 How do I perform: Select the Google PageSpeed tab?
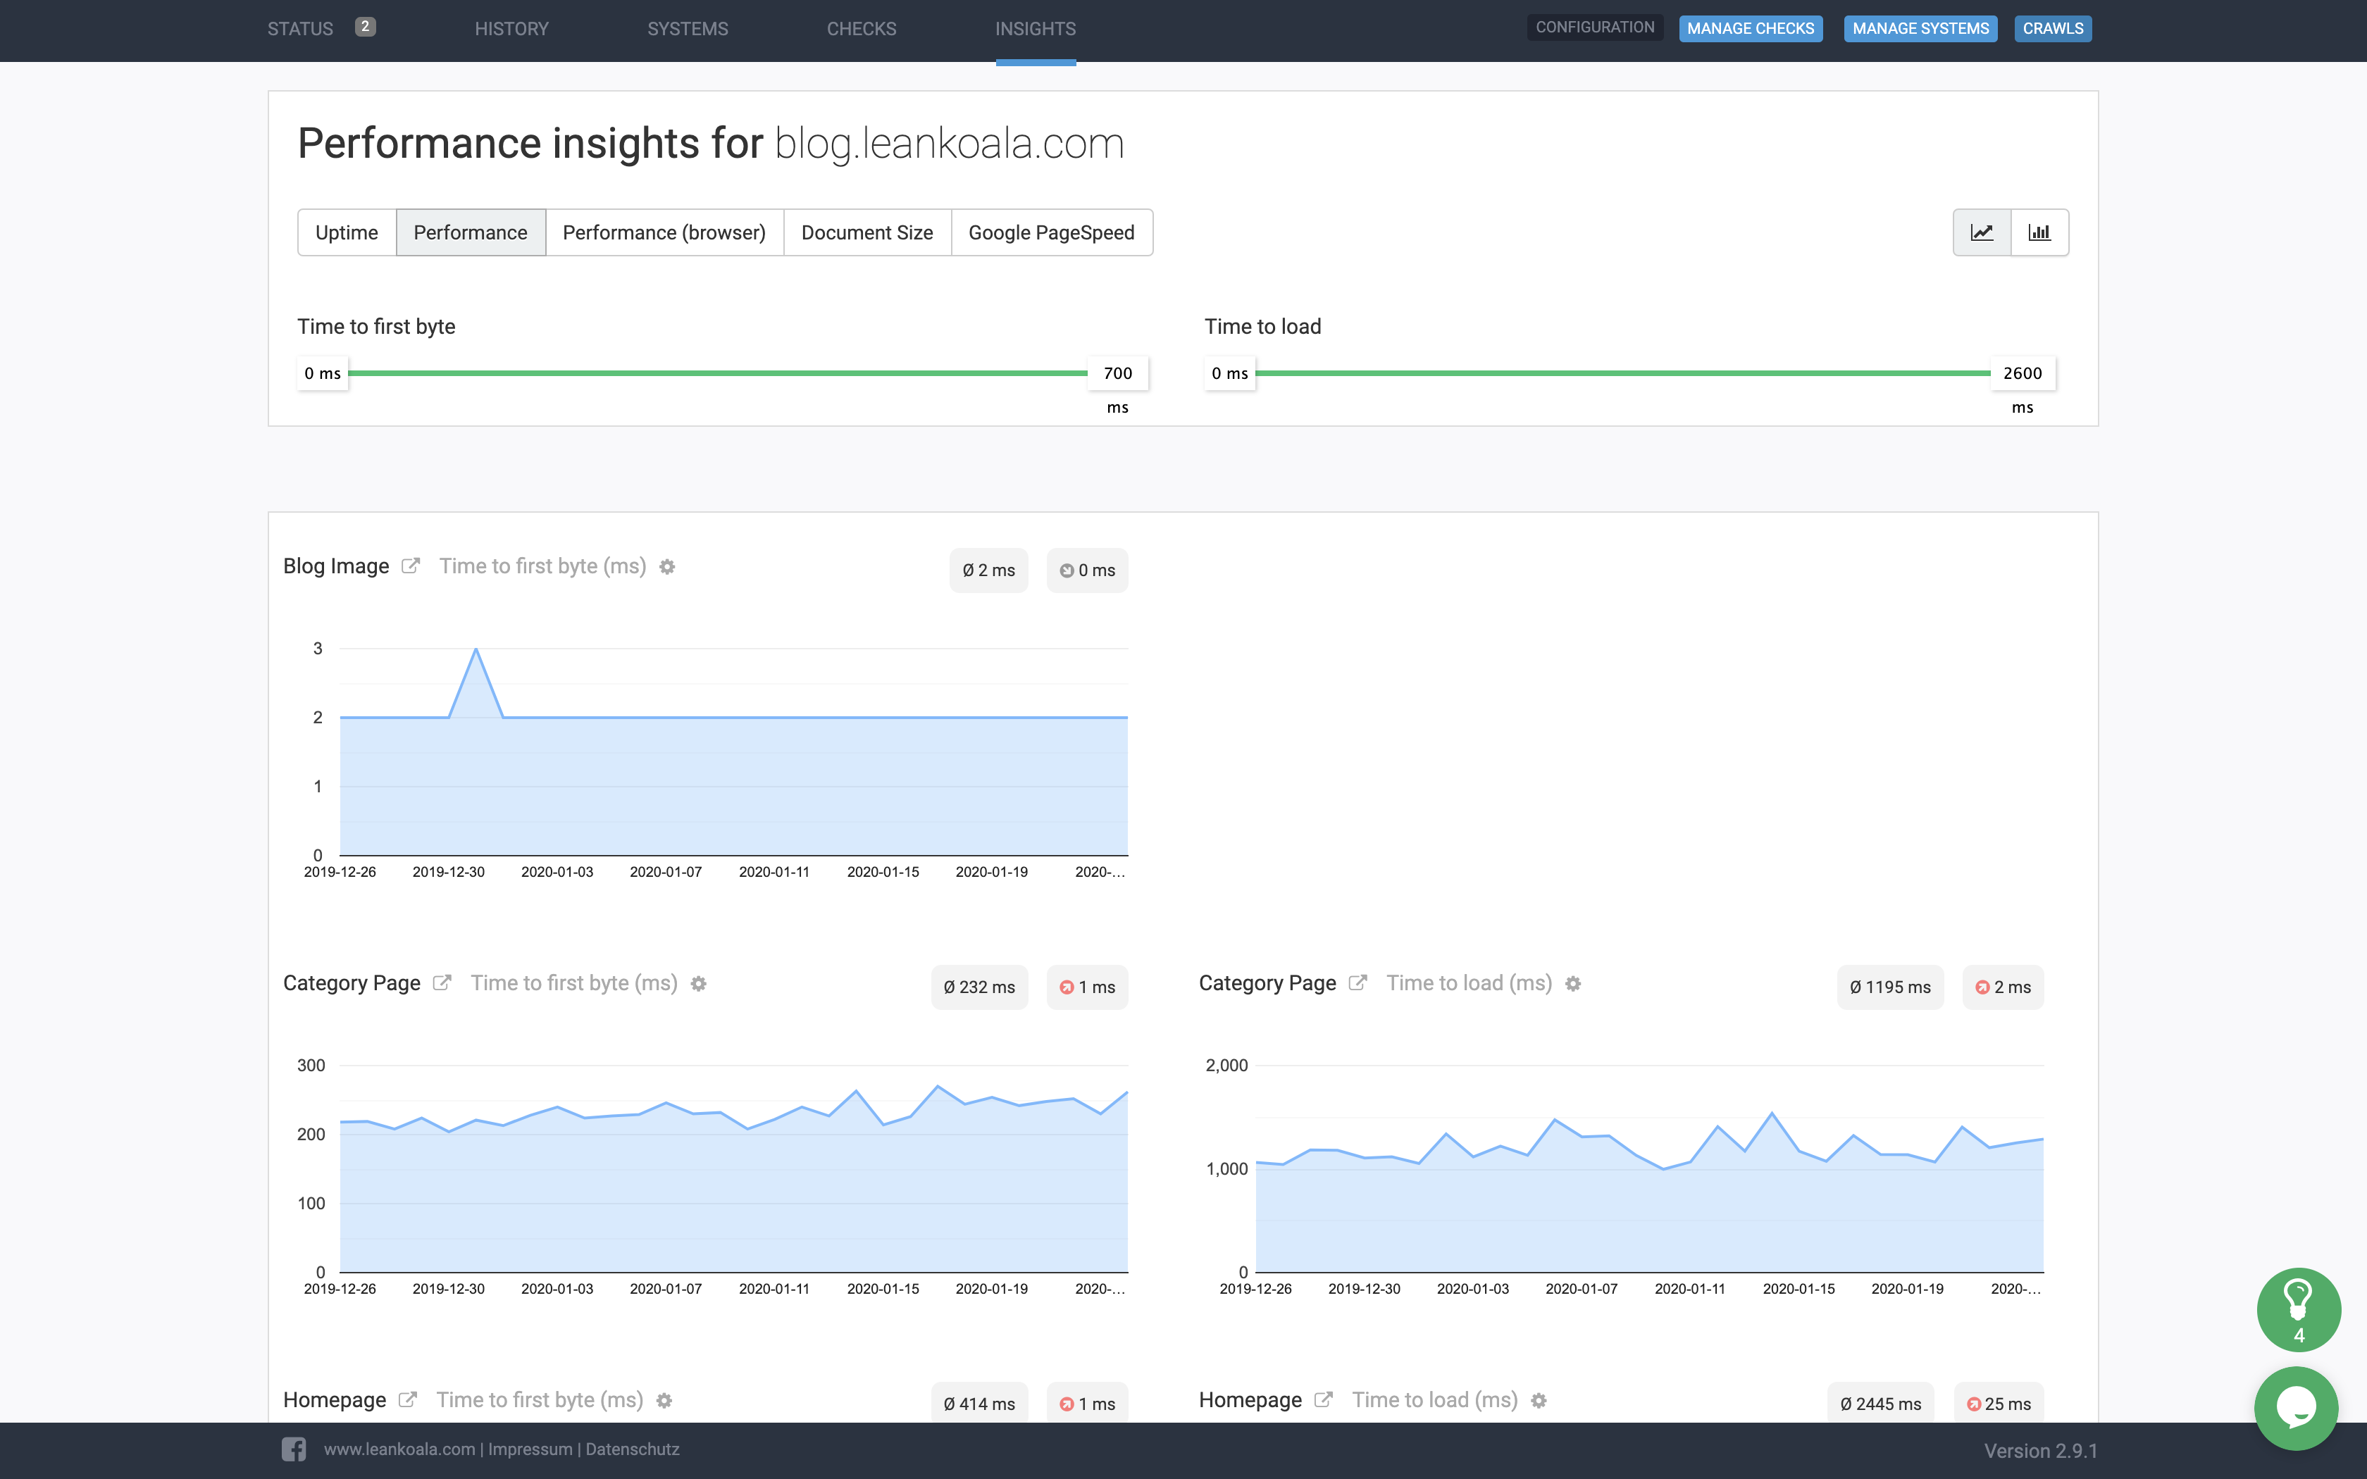[1052, 232]
